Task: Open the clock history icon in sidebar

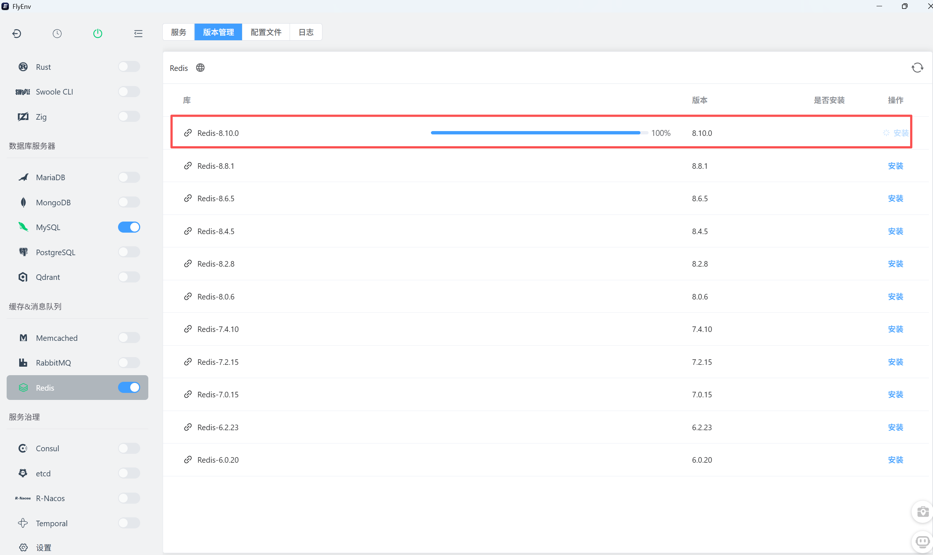Action: pyautogui.click(x=57, y=34)
